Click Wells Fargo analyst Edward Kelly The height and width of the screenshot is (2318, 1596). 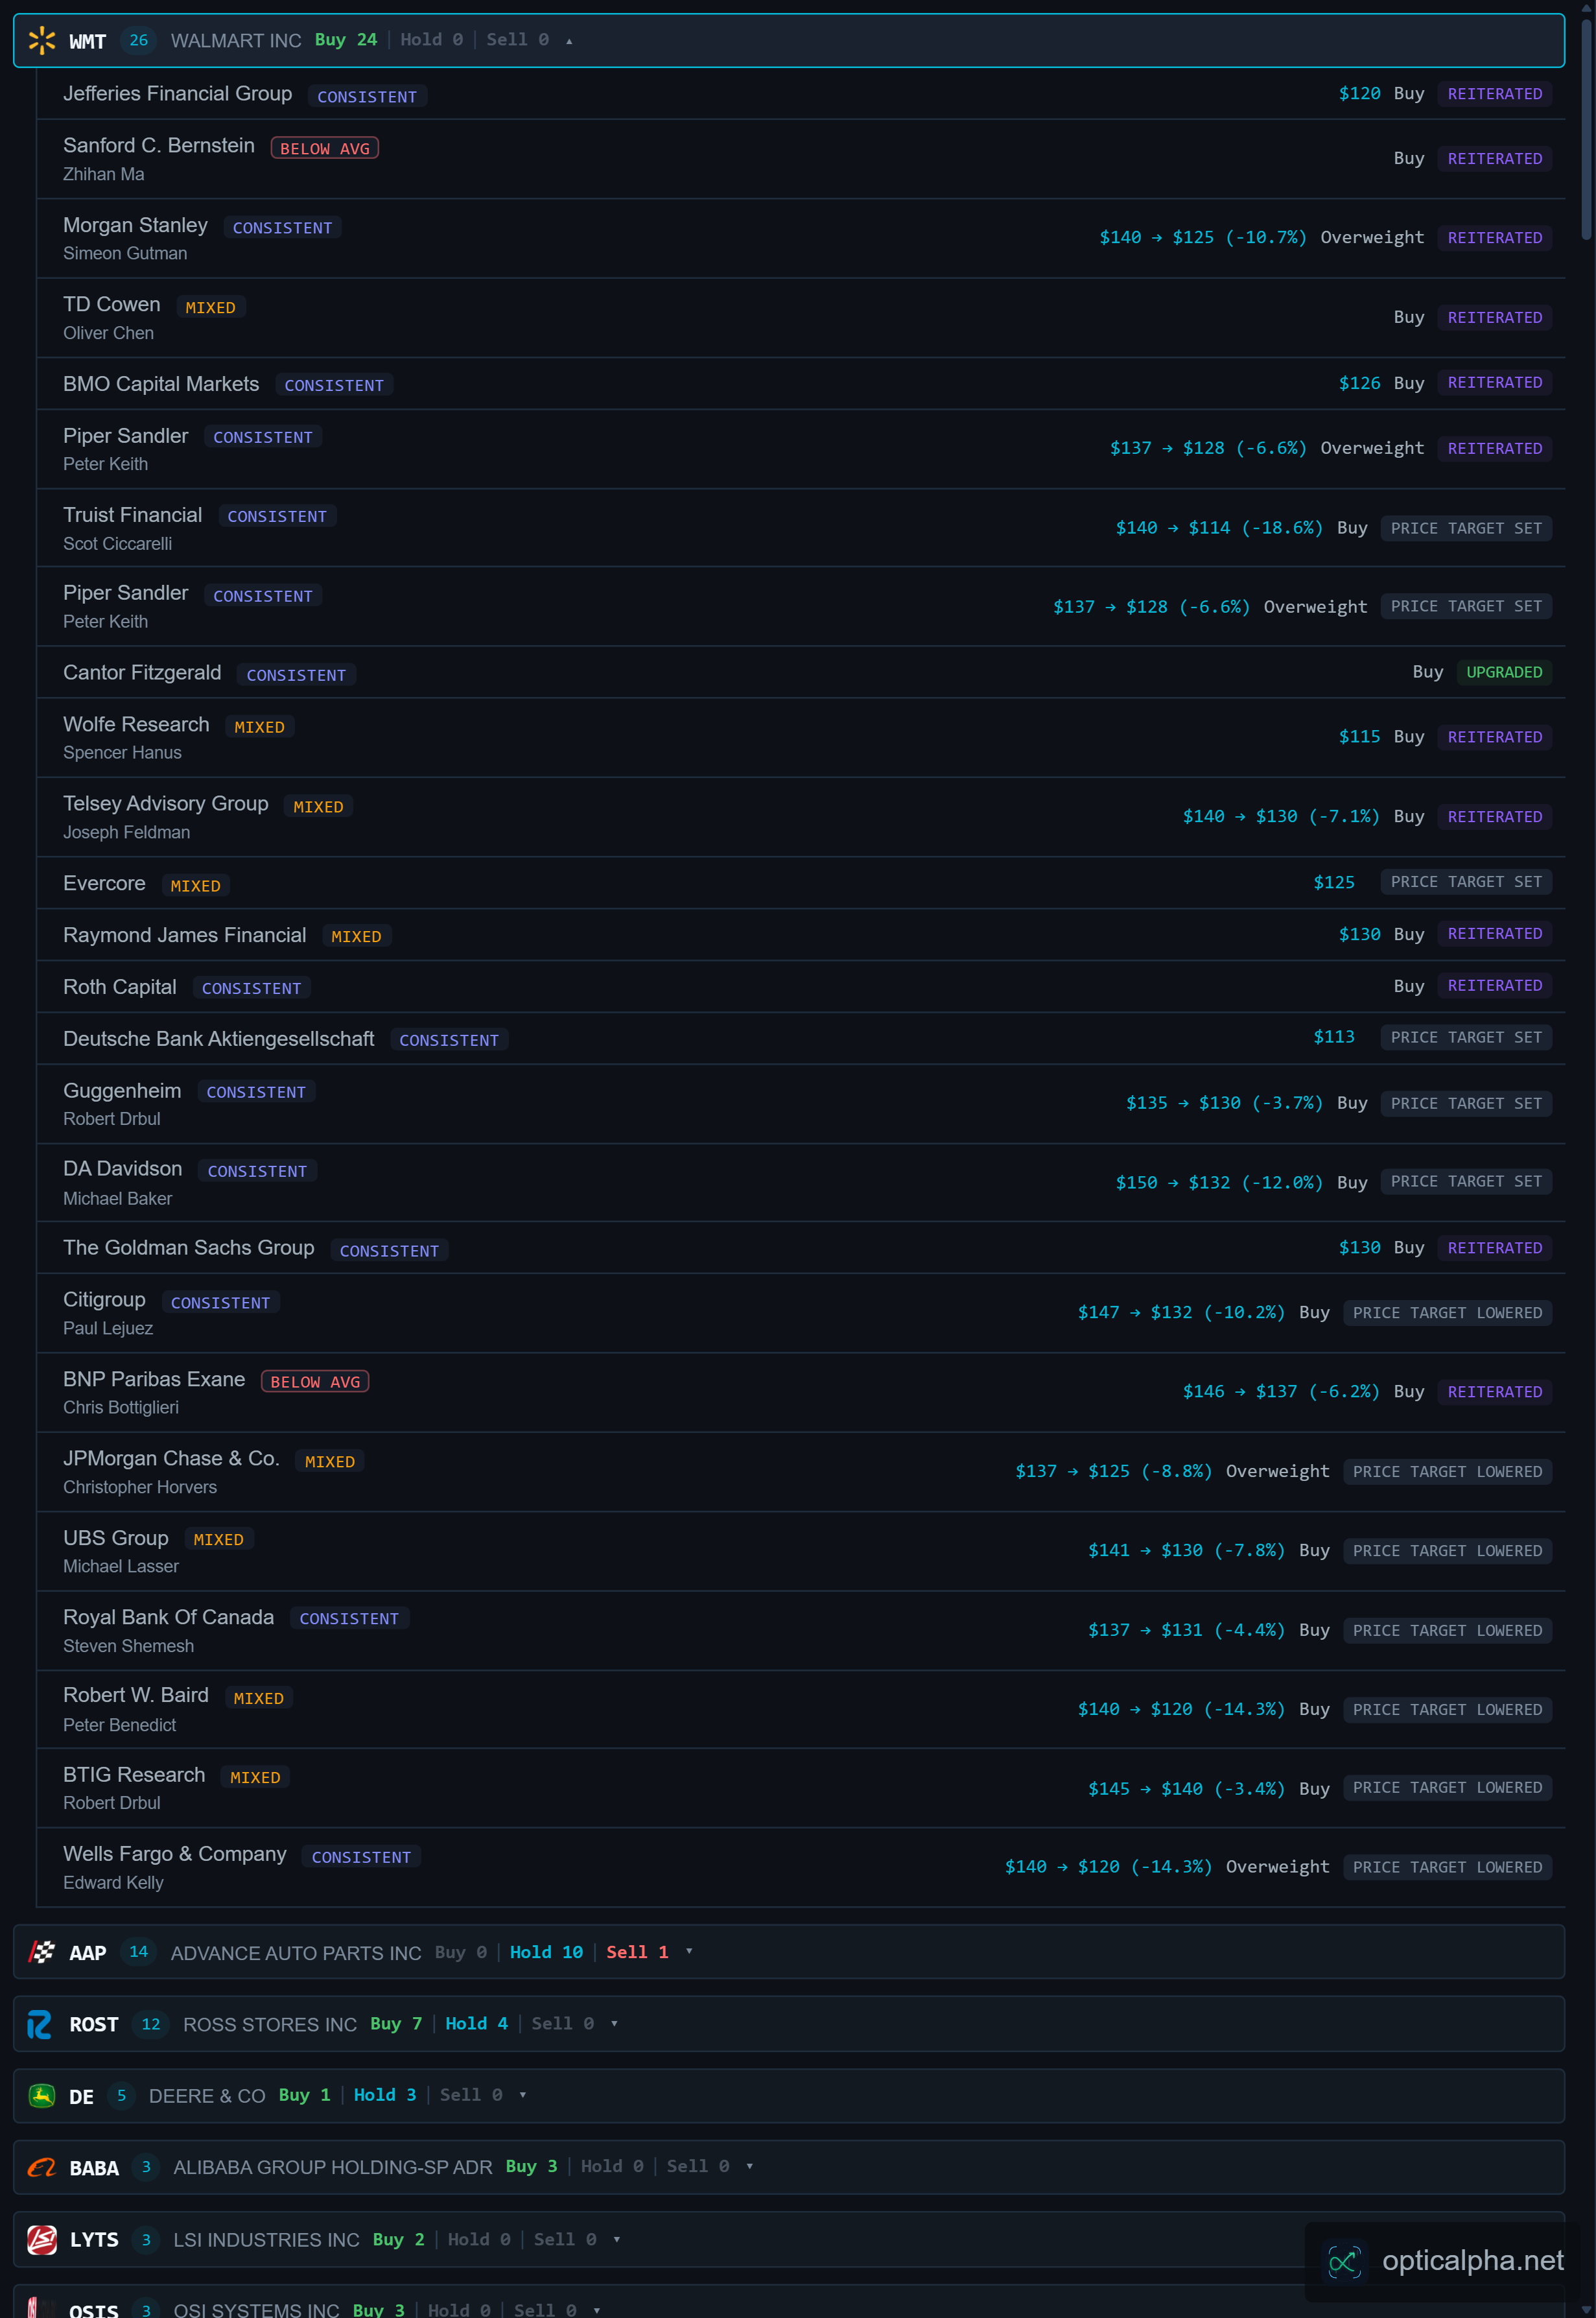(x=113, y=1882)
